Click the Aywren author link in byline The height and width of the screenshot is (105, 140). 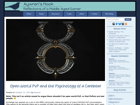point(37,92)
